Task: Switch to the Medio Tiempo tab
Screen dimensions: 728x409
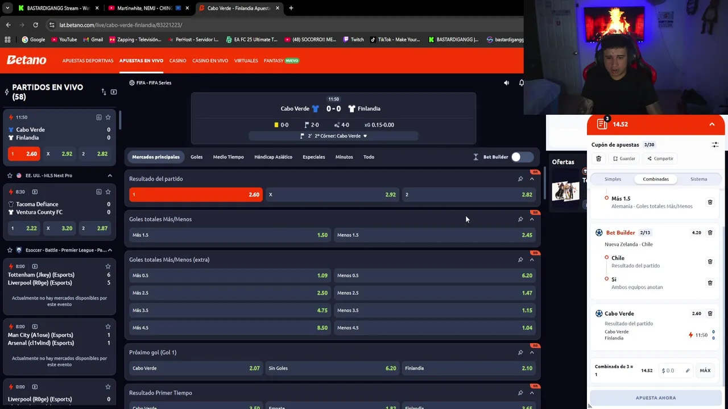Action: 228,157
